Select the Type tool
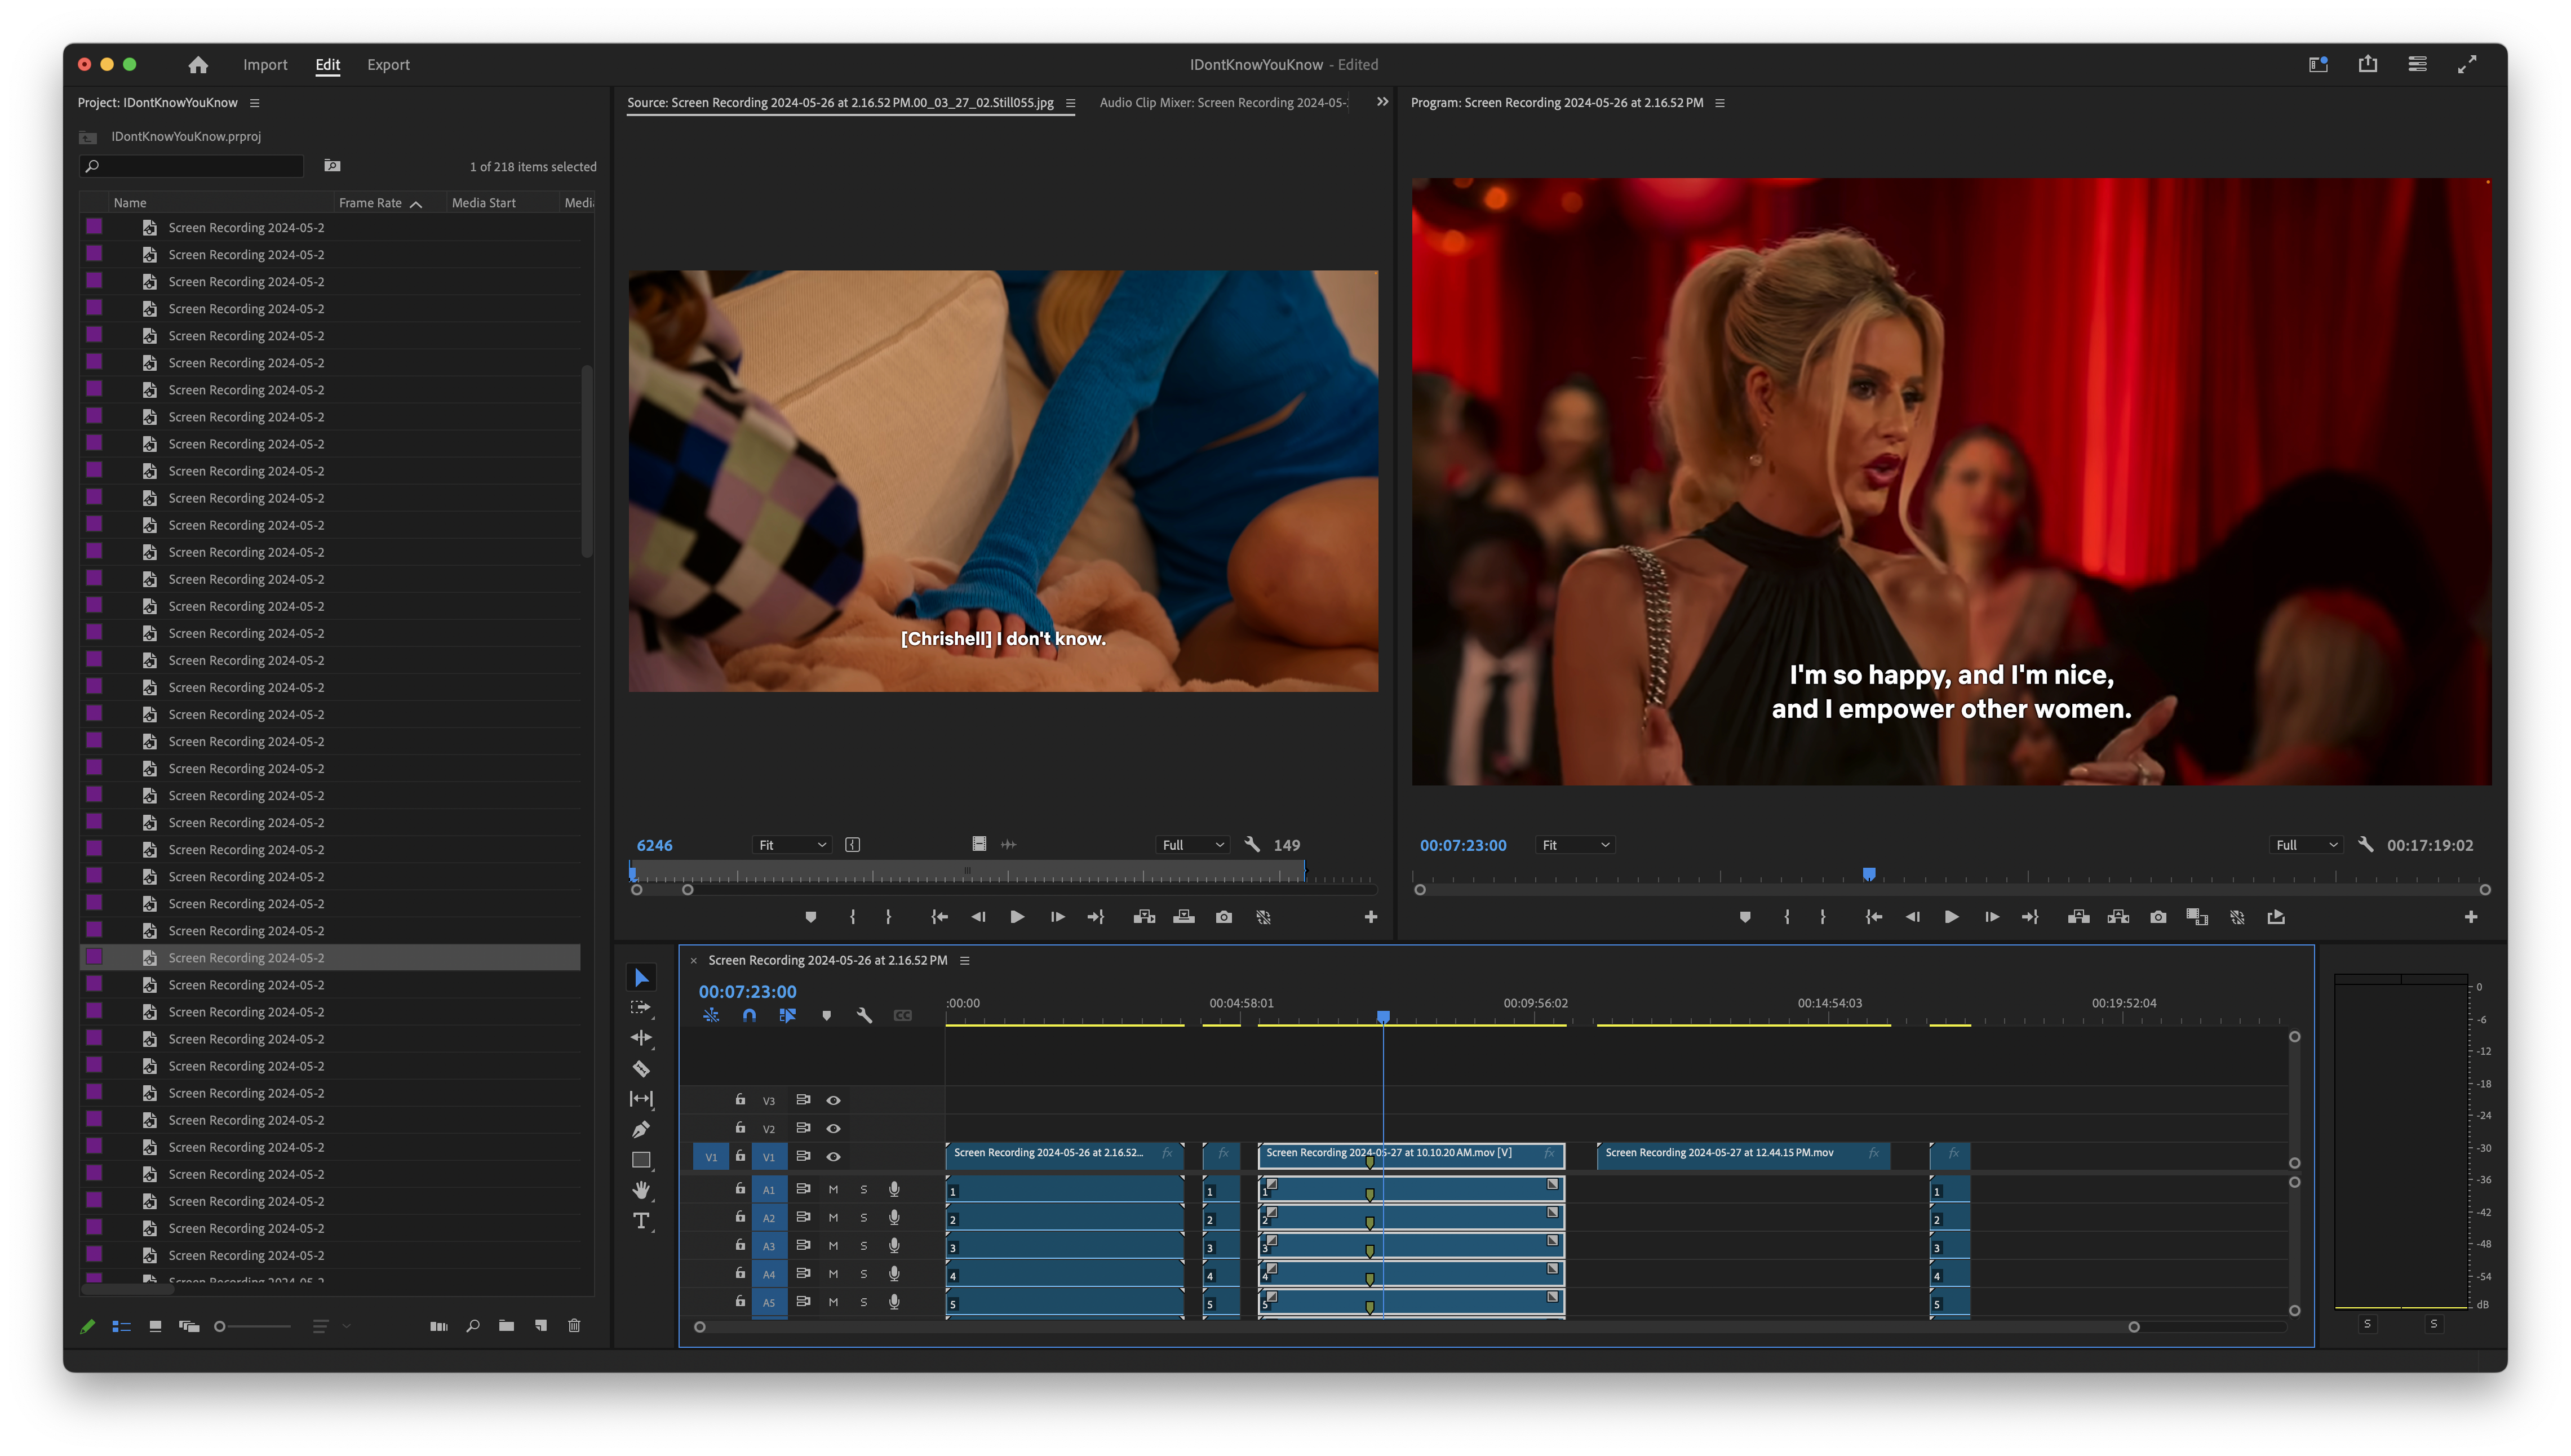2571x1456 pixels. [641, 1221]
